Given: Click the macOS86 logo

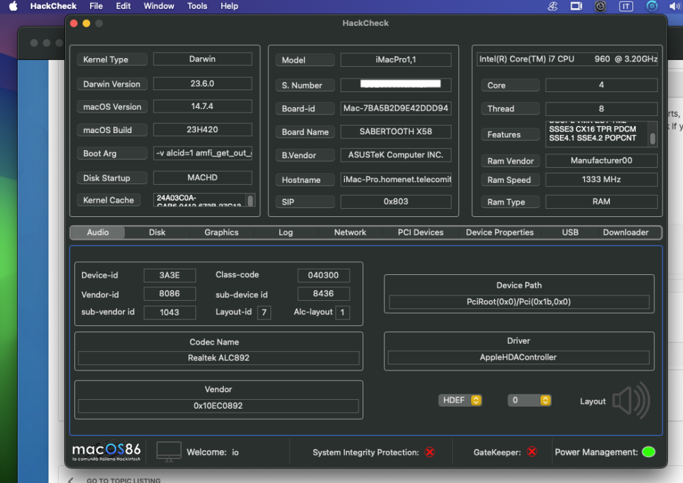Looking at the screenshot, I should (x=107, y=452).
